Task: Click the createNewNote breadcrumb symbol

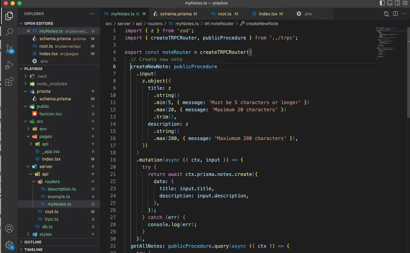Action: click(259, 24)
